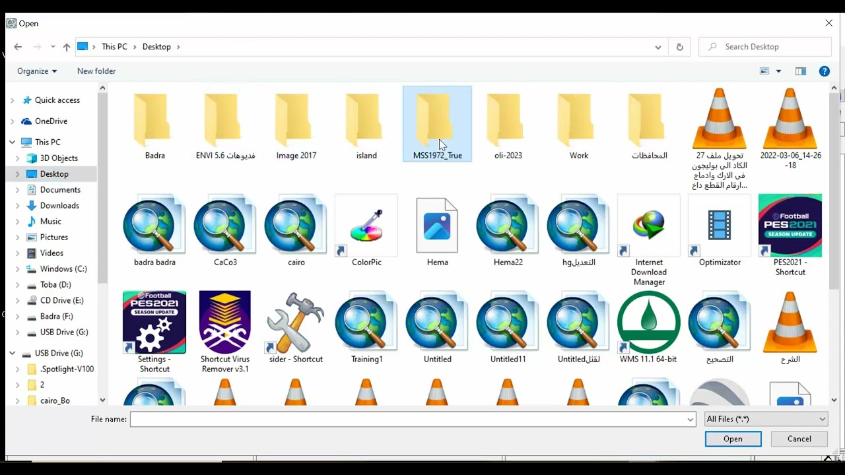Viewport: 845px width, 475px height.
Task: Select the Hema image file
Action: (x=437, y=231)
